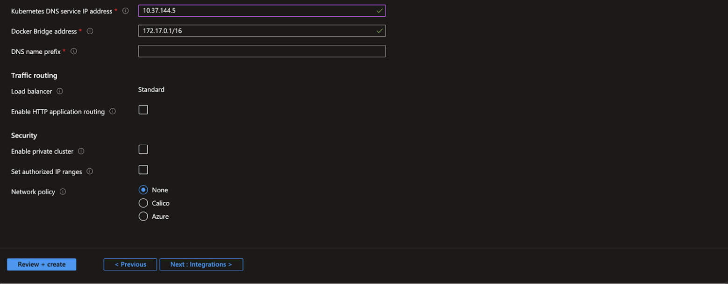Tick Set authorized IP ranges checkbox
The height and width of the screenshot is (285, 728).
point(143,170)
